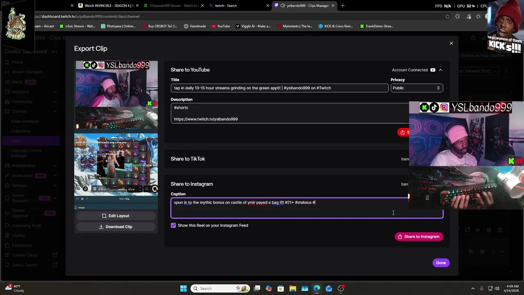Click the purple Done button
524x295 pixels.
tap(441, 263)
